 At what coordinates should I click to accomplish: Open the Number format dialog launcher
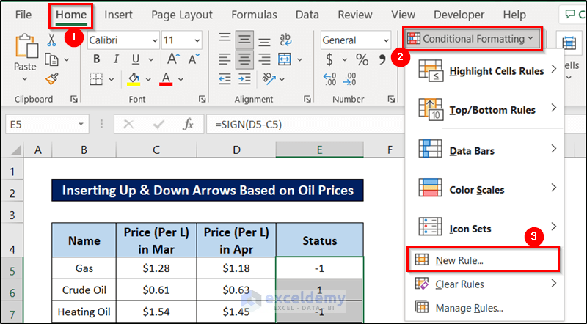(391, 99)
